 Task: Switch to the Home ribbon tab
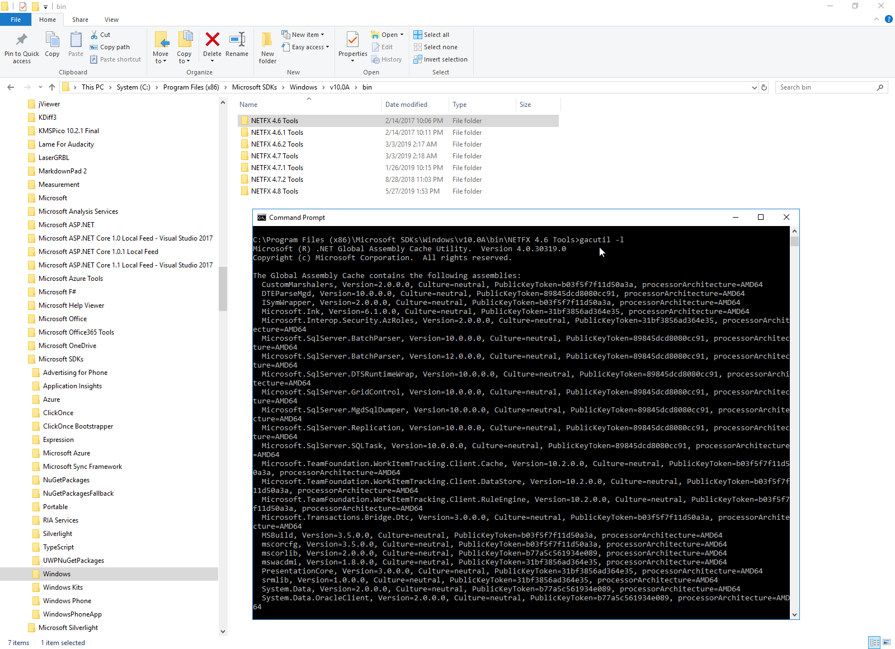(x=48, y=20)
